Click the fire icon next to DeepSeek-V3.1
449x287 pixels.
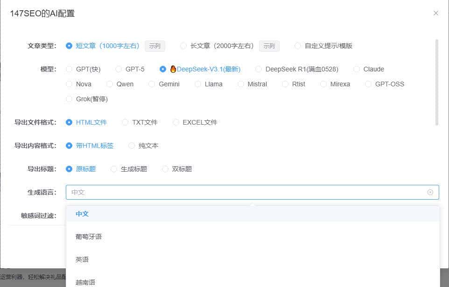tap(173, 69)
